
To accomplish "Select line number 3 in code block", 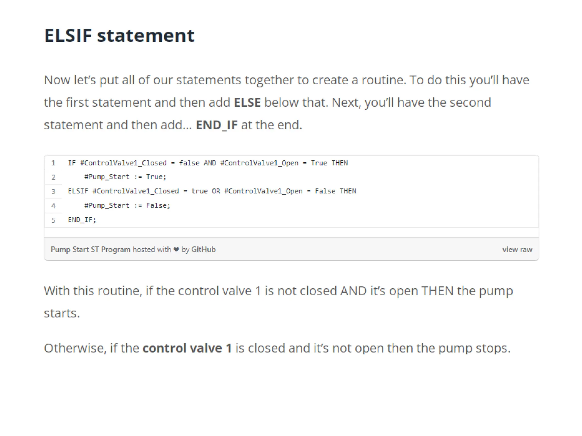I will (x=53, y=191).
